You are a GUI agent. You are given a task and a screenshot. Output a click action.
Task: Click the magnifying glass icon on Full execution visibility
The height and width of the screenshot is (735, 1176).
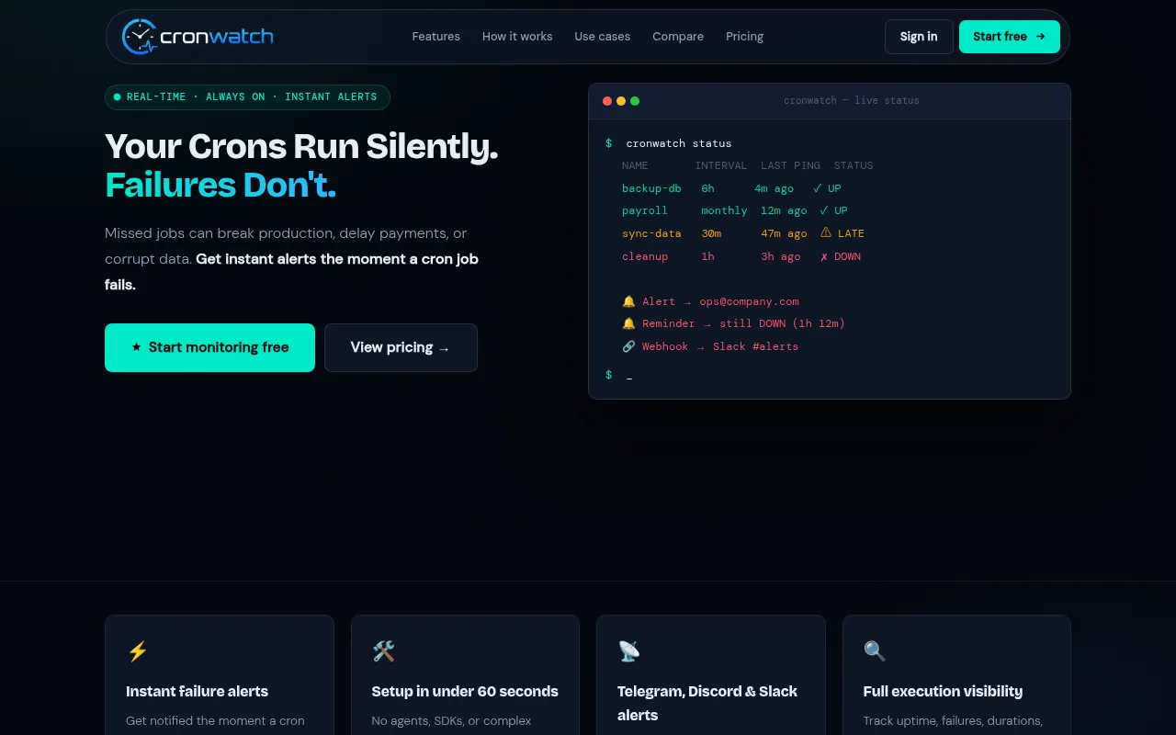(x=875, y=651)
